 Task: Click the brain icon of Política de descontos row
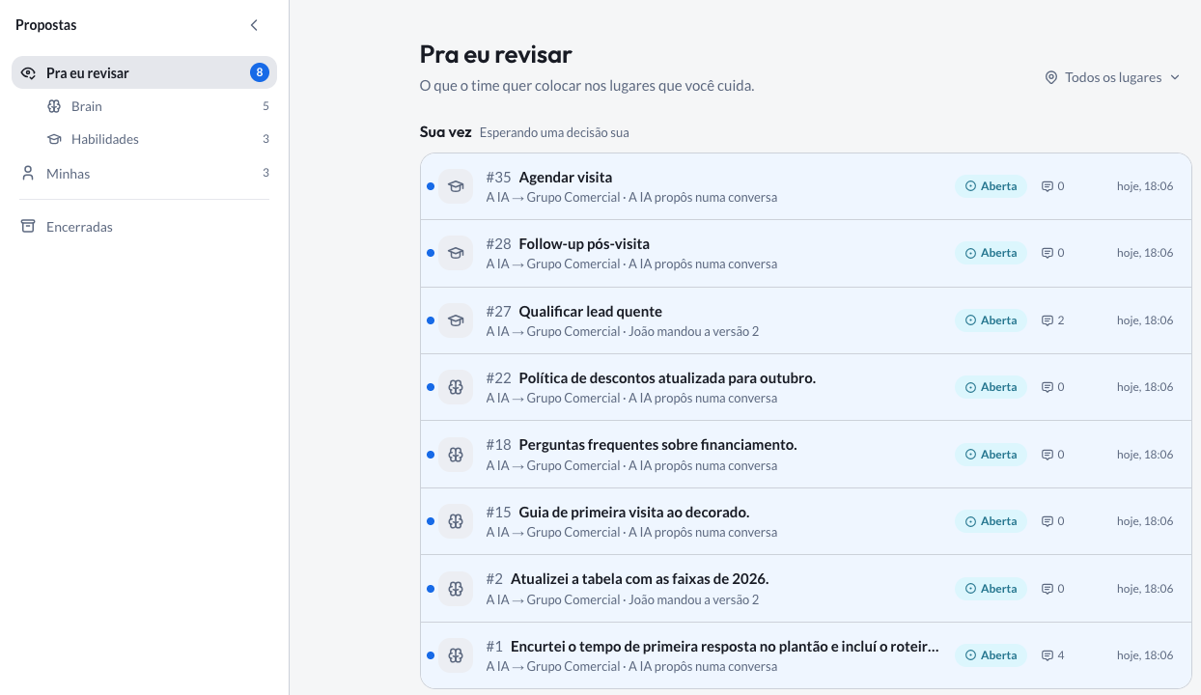(456, 387)
